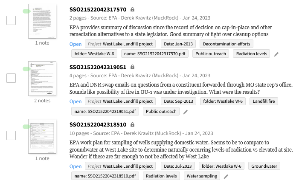Click the lock icon beside SSO21522042319051
302x183 pixels.
[132, 67]
